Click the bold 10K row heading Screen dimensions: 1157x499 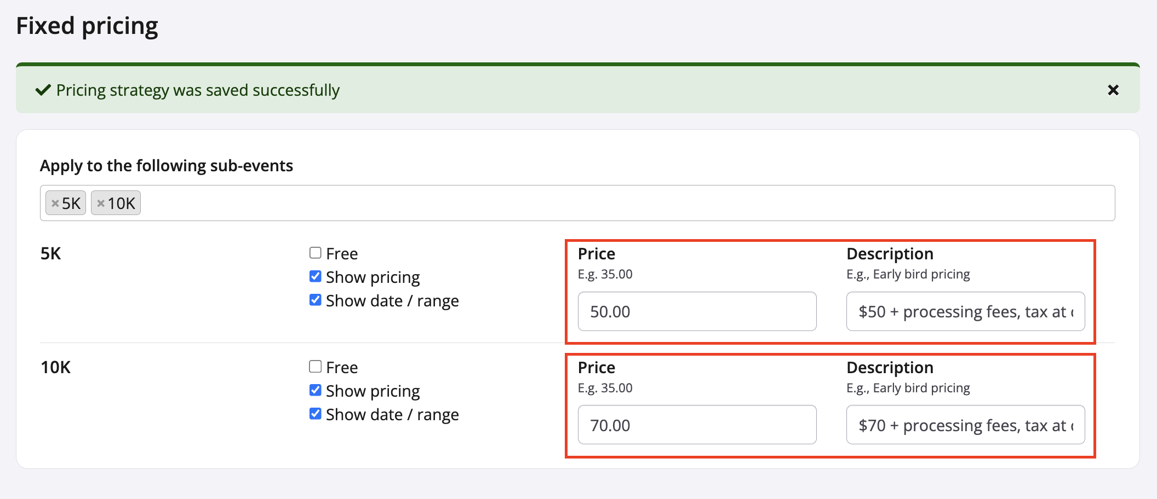click(56, 368)
